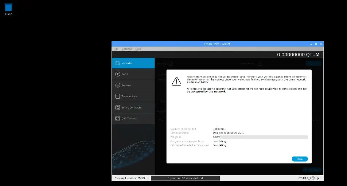
Task: Click the QRC Tokens icon
Action: pos(117,119)
